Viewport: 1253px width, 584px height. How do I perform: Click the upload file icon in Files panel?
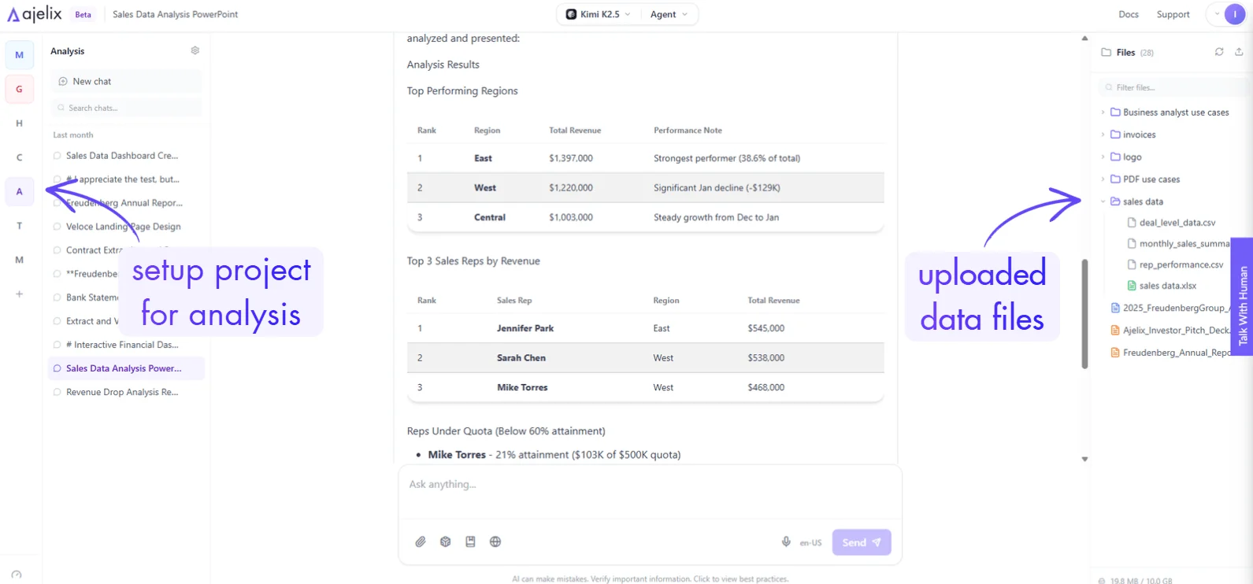pos(1239,52)
